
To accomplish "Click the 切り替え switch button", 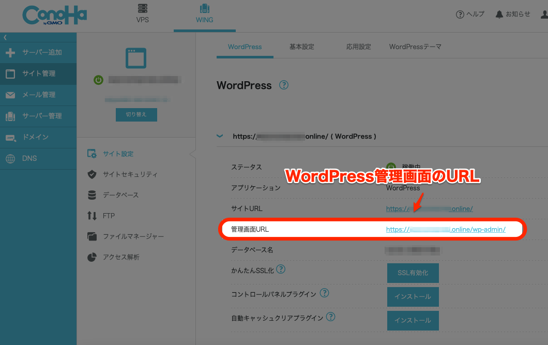I will pos(136,115).
